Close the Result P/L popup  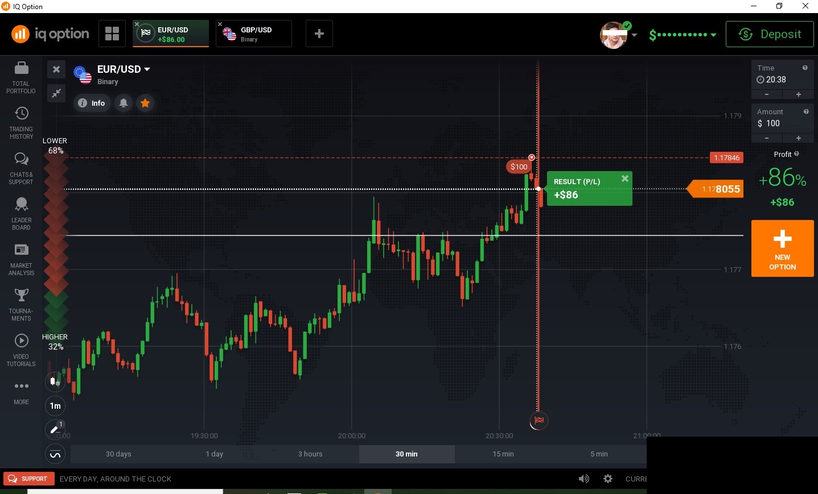pyautogui.click(x=625, y=178)
